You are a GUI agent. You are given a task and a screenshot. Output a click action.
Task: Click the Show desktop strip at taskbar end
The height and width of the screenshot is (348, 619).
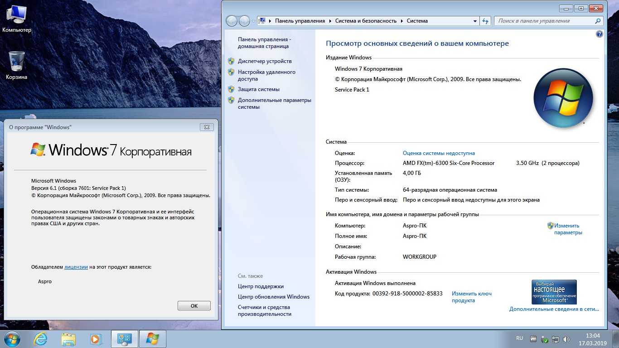pyautogui.click(x=615, y=339)
